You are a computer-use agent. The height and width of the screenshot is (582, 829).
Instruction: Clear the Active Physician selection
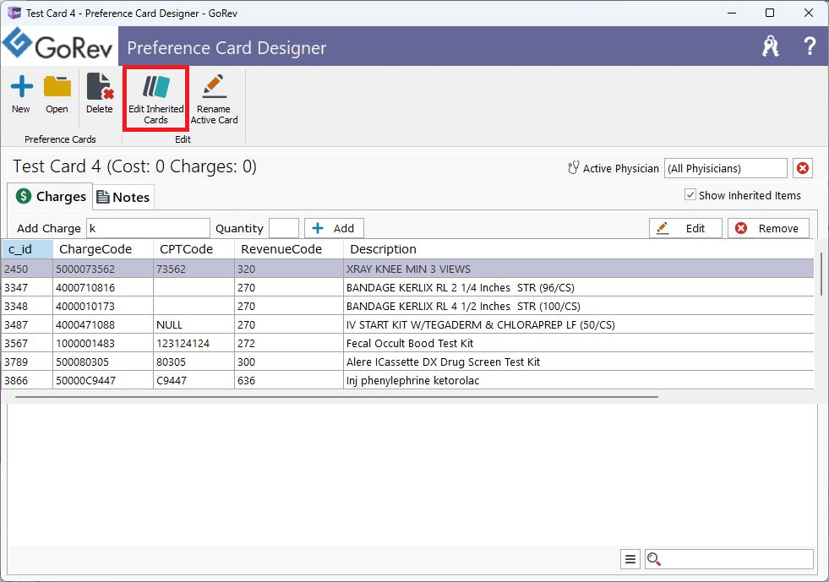pyautogui.click(x=803, y=168)
